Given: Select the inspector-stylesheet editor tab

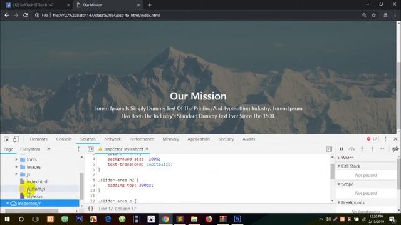Looking at the screenshot, I should [123, 149].
